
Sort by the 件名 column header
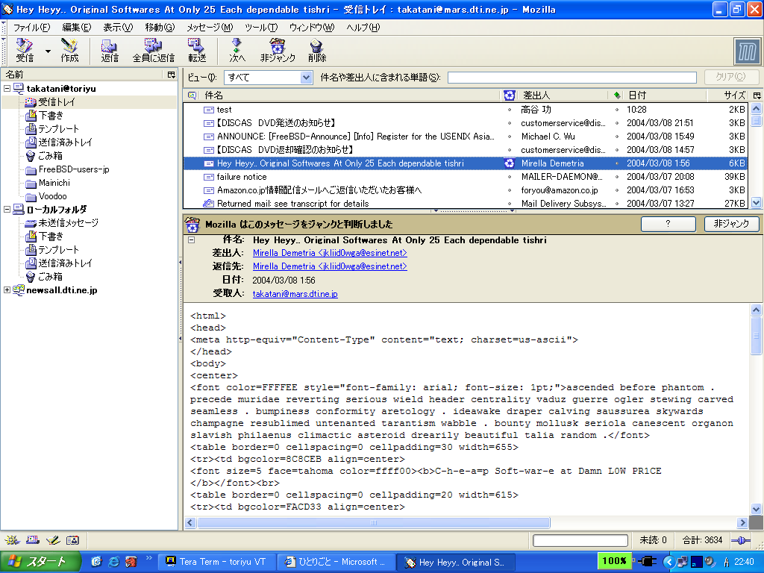pyautogui.click(x=351, y=95)
